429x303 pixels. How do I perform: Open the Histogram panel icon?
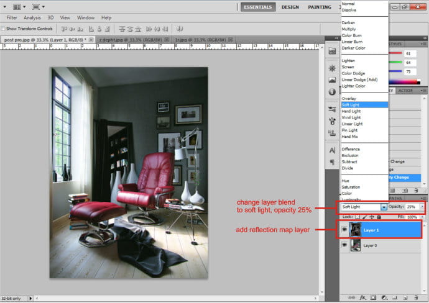[x=332, y=79]
